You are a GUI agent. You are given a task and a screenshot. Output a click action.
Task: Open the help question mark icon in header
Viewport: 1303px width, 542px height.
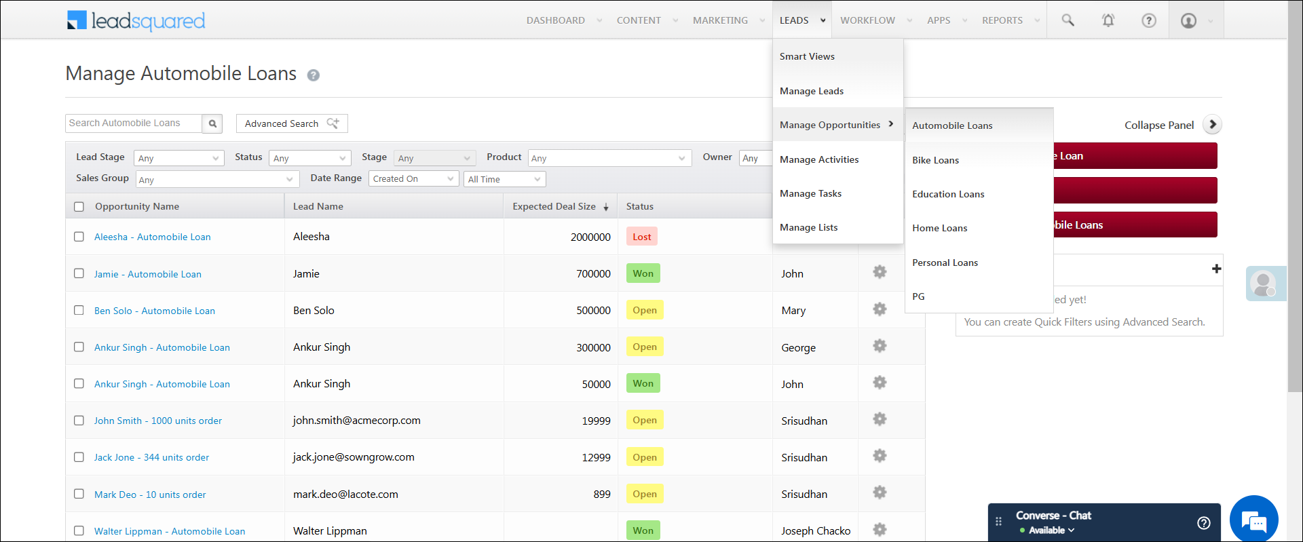(1149, 20)
